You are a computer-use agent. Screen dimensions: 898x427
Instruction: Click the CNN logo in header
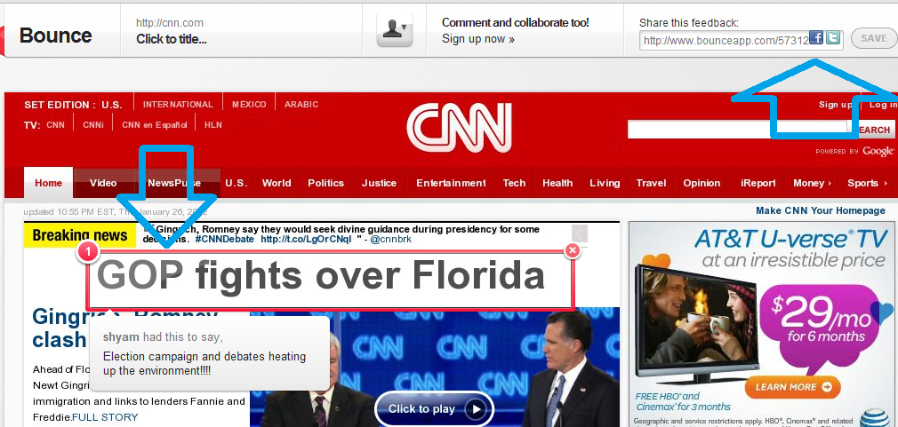(459, 128)
